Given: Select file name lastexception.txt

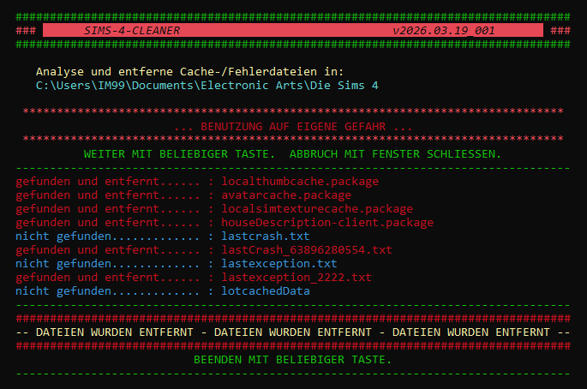Looking at the screenshot, I should click(279, 264).
